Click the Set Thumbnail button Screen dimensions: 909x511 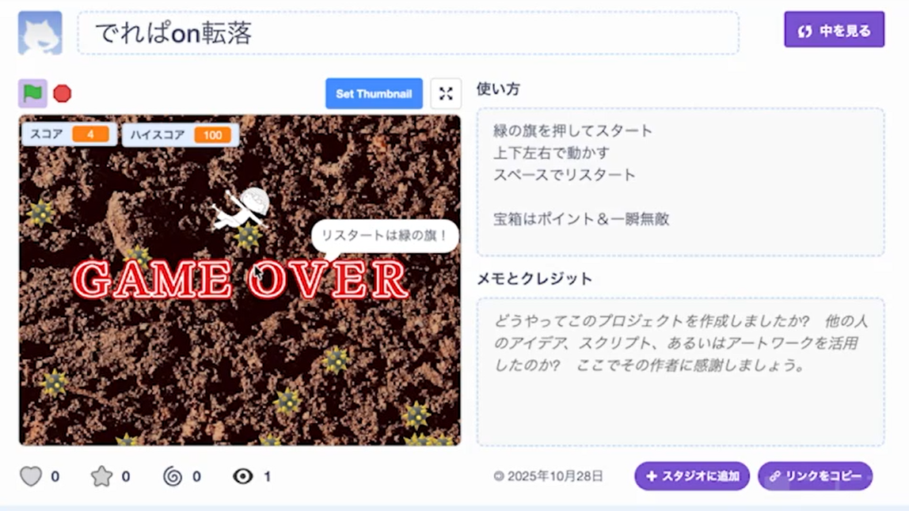374,94
